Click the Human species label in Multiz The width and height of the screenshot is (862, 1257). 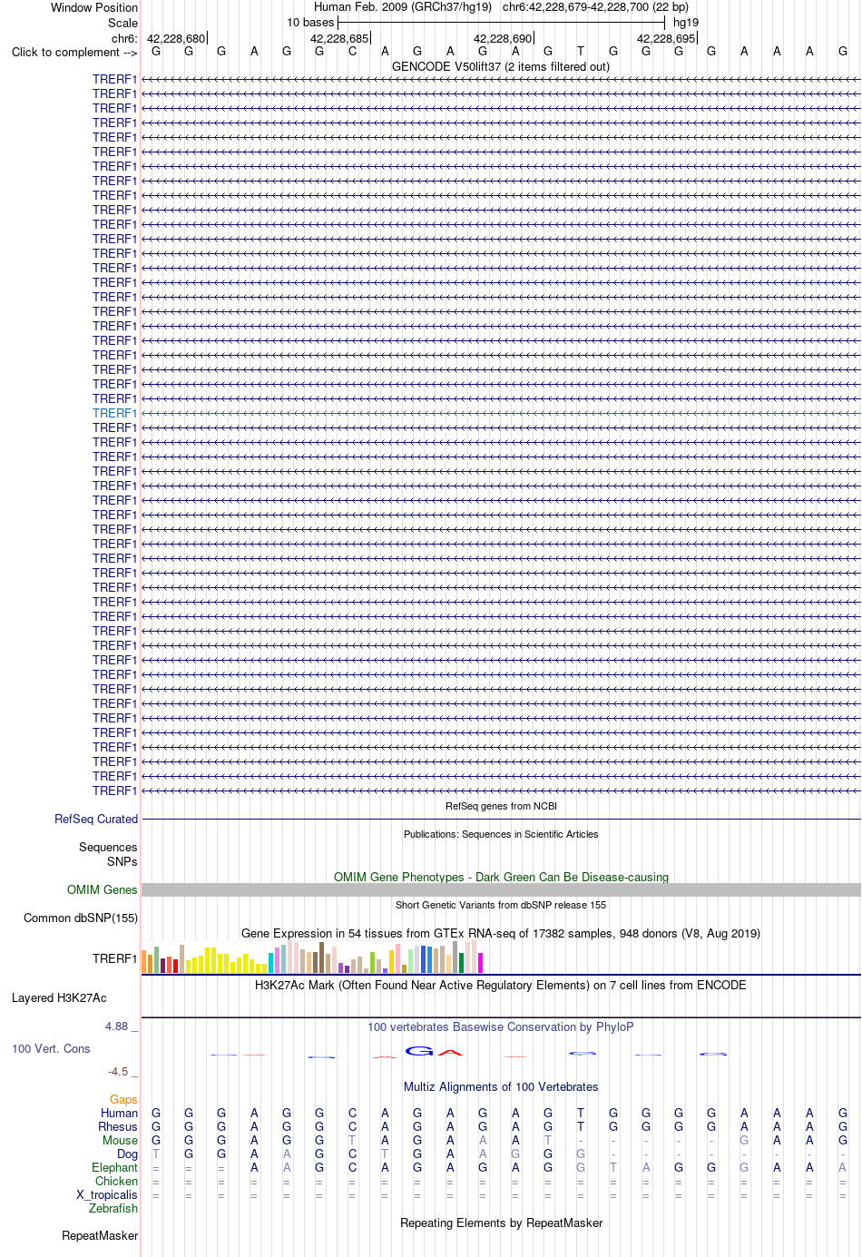coord(119,1113)
